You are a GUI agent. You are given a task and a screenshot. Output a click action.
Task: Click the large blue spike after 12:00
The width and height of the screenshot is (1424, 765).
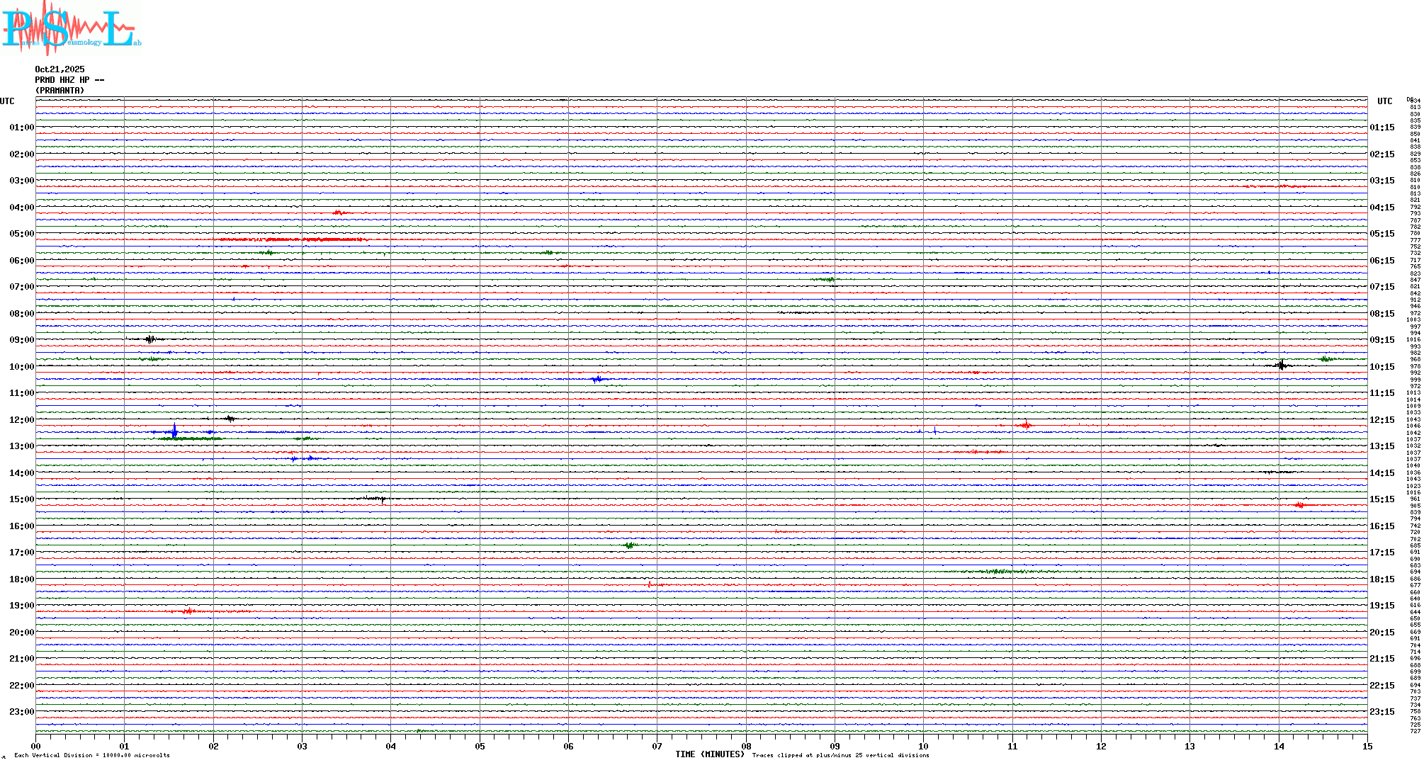[x=174, y=431]
